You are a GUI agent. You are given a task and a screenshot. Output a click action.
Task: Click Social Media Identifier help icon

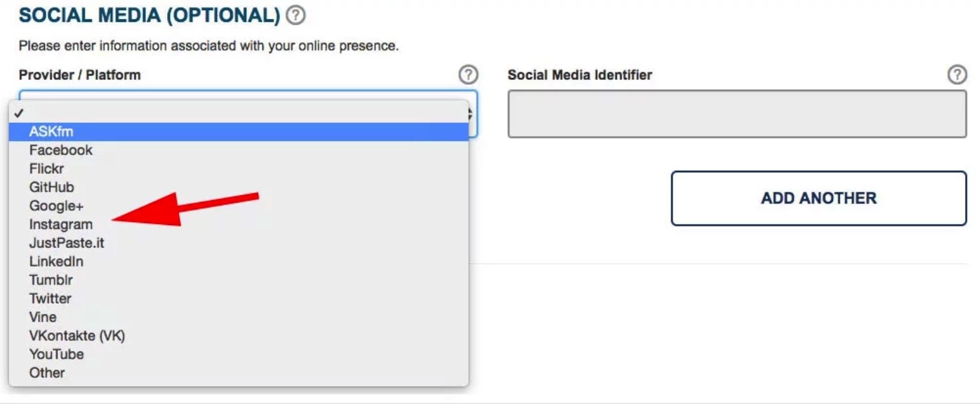[x=957, y=75]
